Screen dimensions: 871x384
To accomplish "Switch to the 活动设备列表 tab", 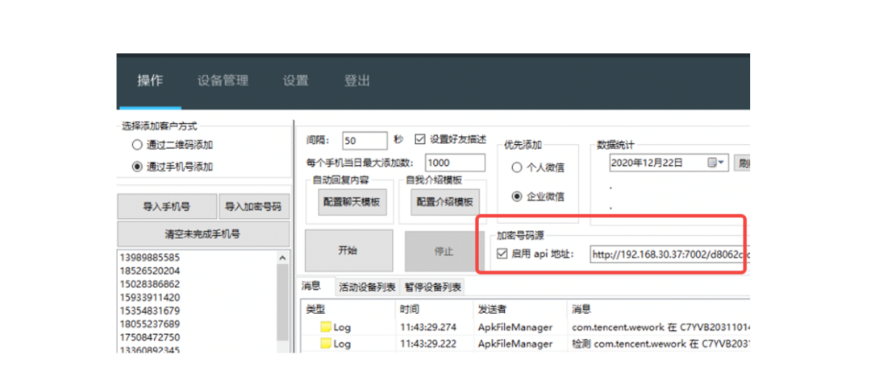I will click(x=367, y=287).
